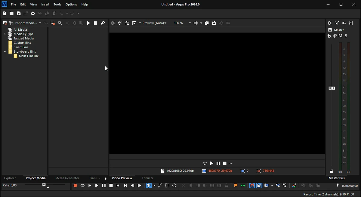Save the project using the Save icon
This screenshot has height=197, width=361.
click(19, 14)
